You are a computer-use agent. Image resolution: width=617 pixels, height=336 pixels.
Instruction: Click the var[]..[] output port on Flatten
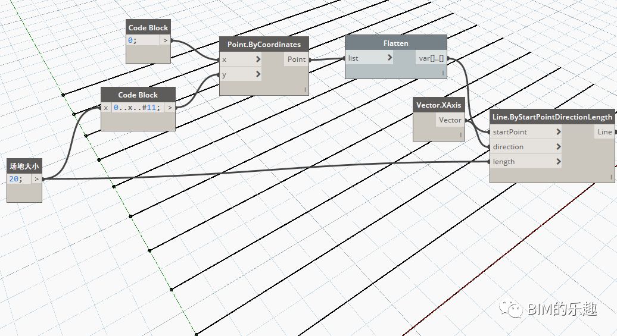(431, 58)
